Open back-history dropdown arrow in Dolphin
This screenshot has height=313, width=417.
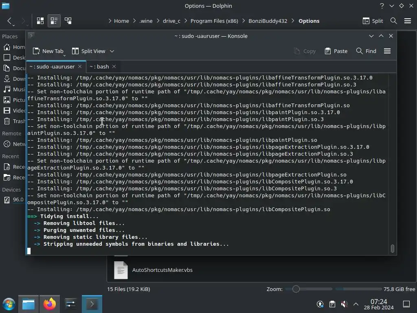point(13,25)
